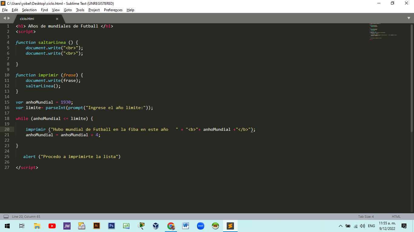Click Line 20, Column 65 status text
This screenshot has height=232, width=414.
pyautogui.click(x=26, y=217)
